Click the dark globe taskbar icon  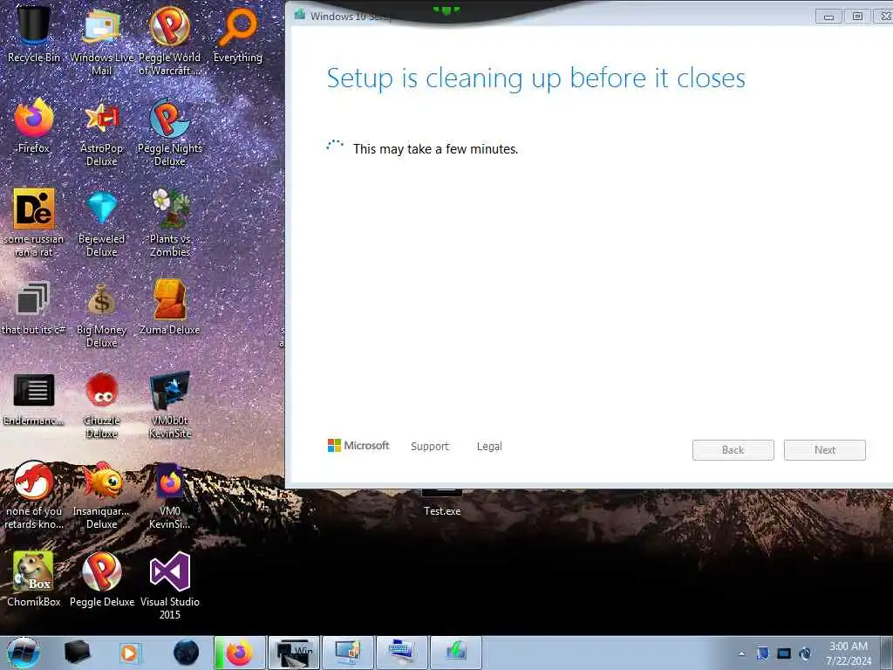coord(187,653)
